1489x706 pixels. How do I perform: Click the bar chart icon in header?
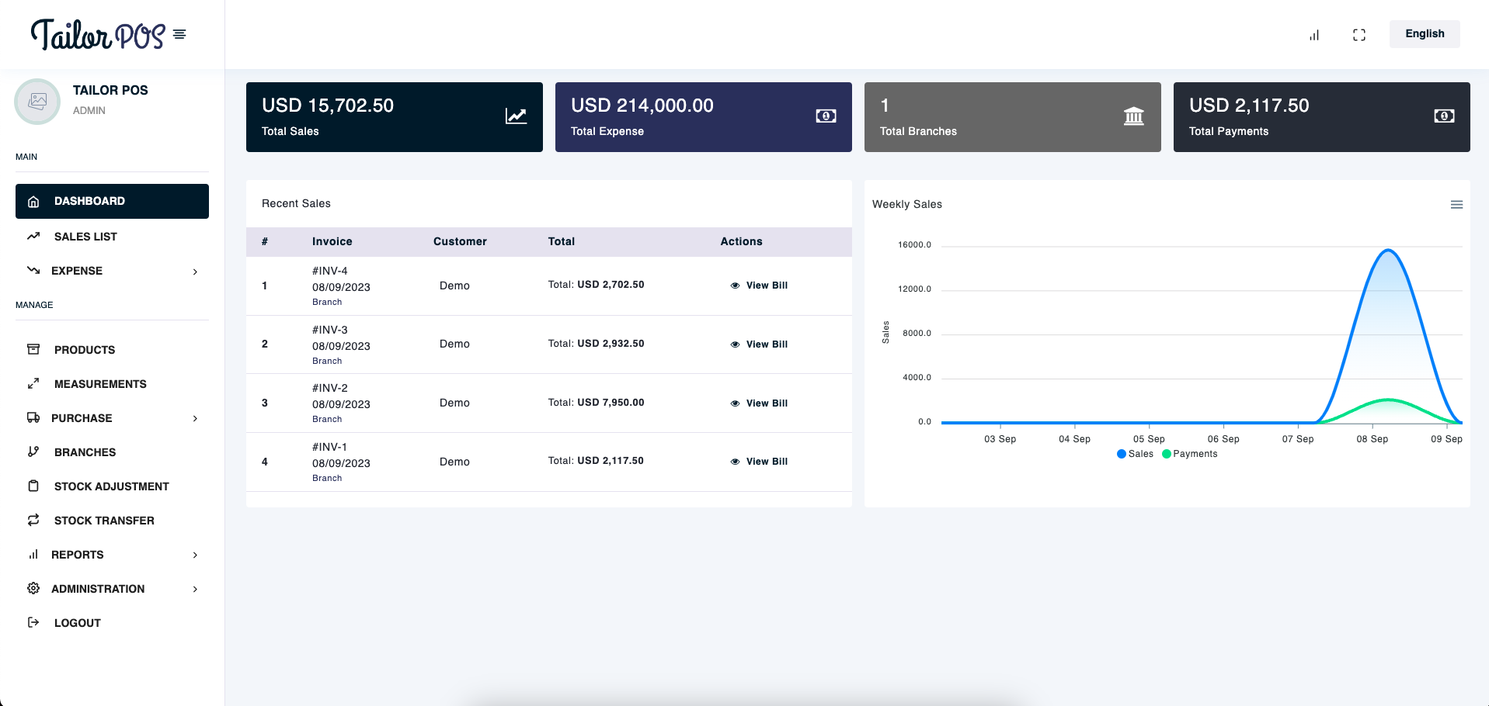(x=1314, y=35)
